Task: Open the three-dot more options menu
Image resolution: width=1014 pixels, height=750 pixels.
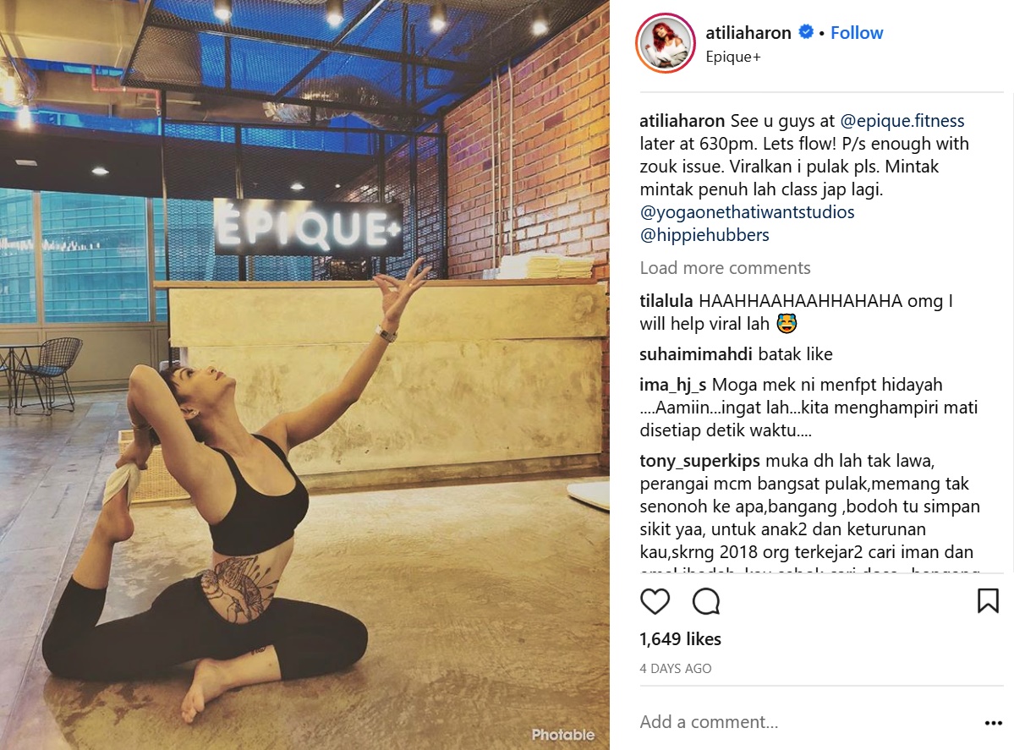Action: (x=993, y=723)
